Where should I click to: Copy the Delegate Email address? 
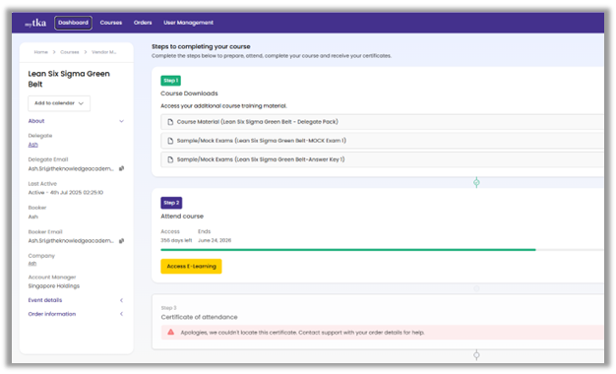(122, 168)
